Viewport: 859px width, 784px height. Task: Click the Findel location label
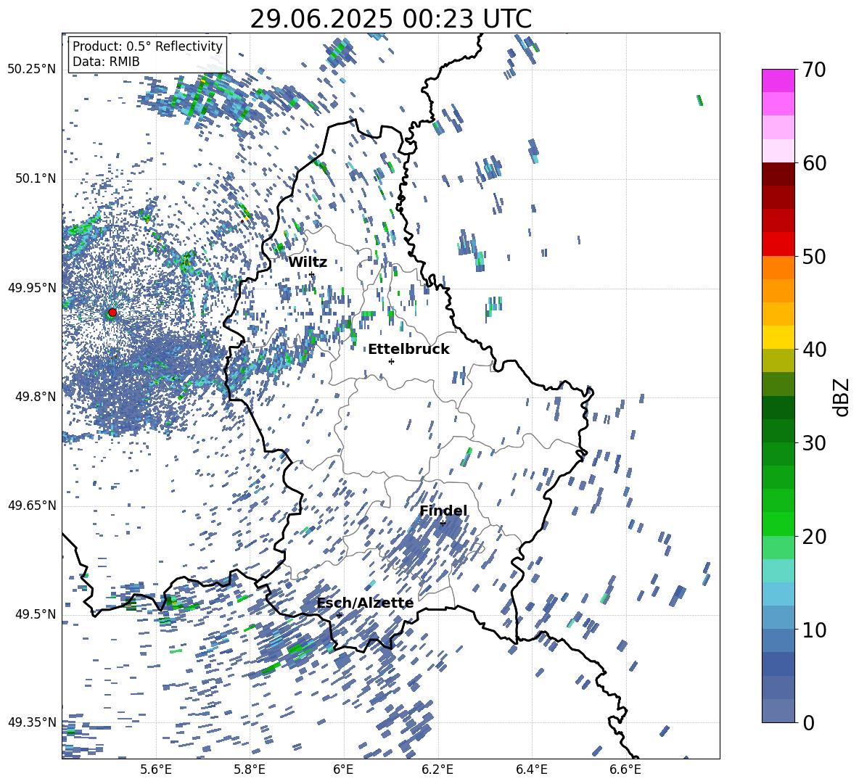pyautogui.click(x=443, y=511)
